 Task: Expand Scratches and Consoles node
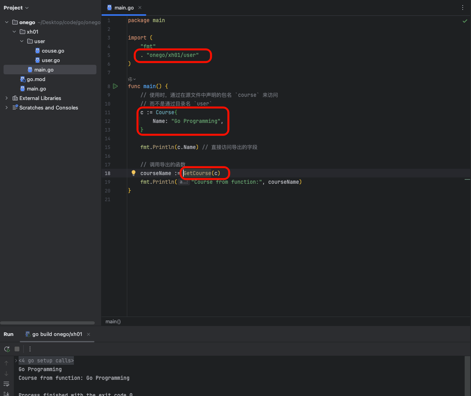tap(7, 107)
